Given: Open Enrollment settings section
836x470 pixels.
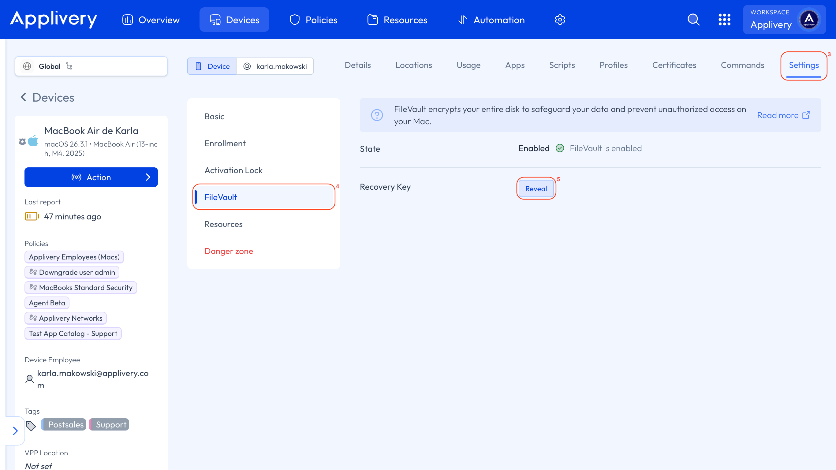Looking at the screenshot, I should pyautogui.click(x=263, y=144).
